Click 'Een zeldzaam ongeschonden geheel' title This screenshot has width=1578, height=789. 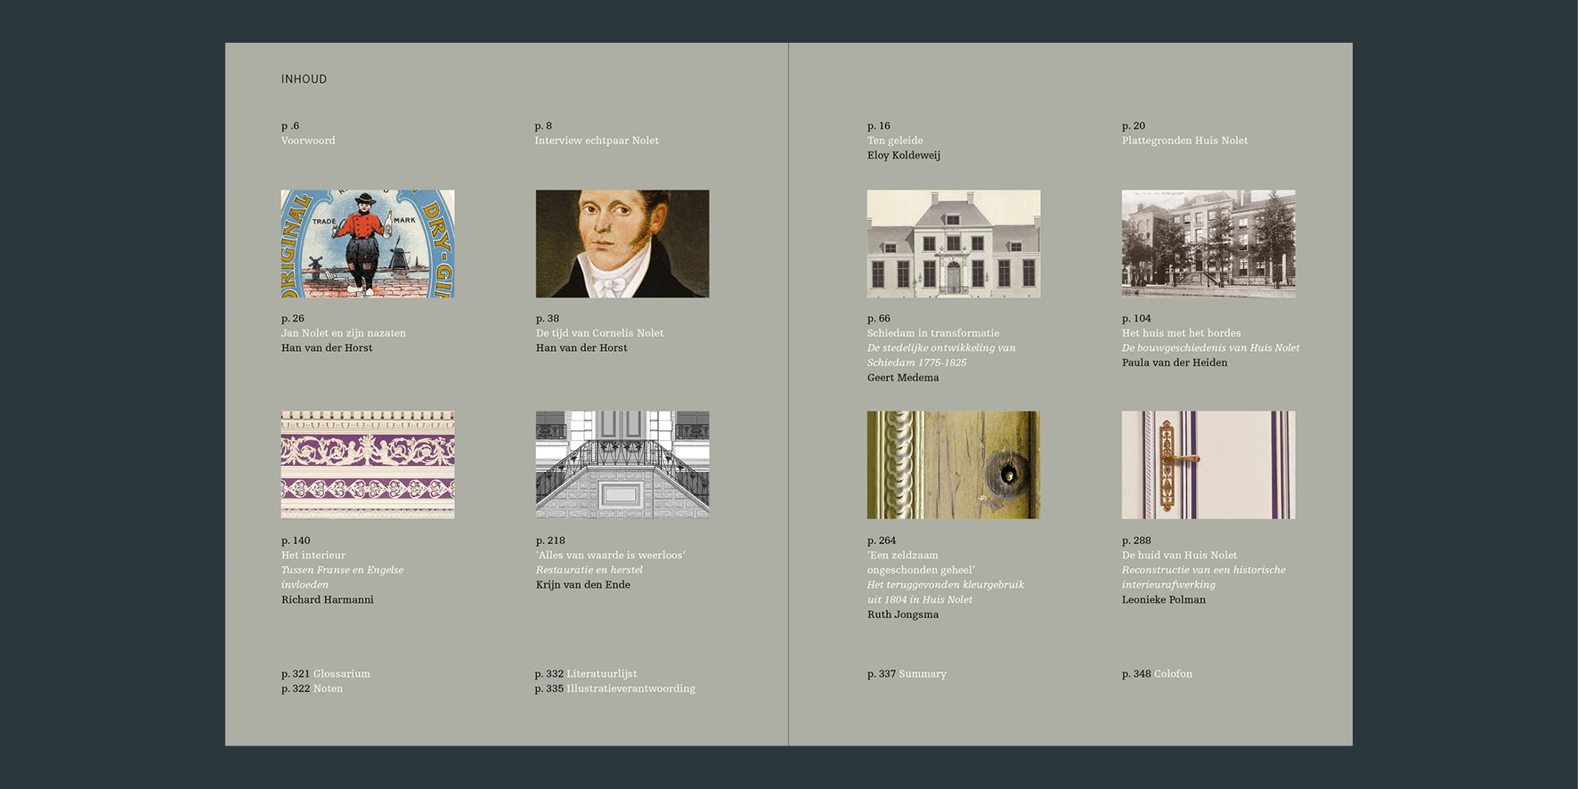coord(921,562)
